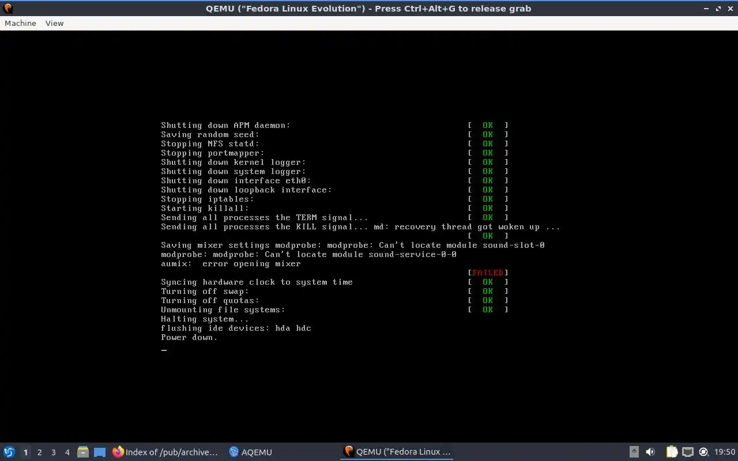
Task: Click the QEMU window title text
Action: tap(368, 9)
